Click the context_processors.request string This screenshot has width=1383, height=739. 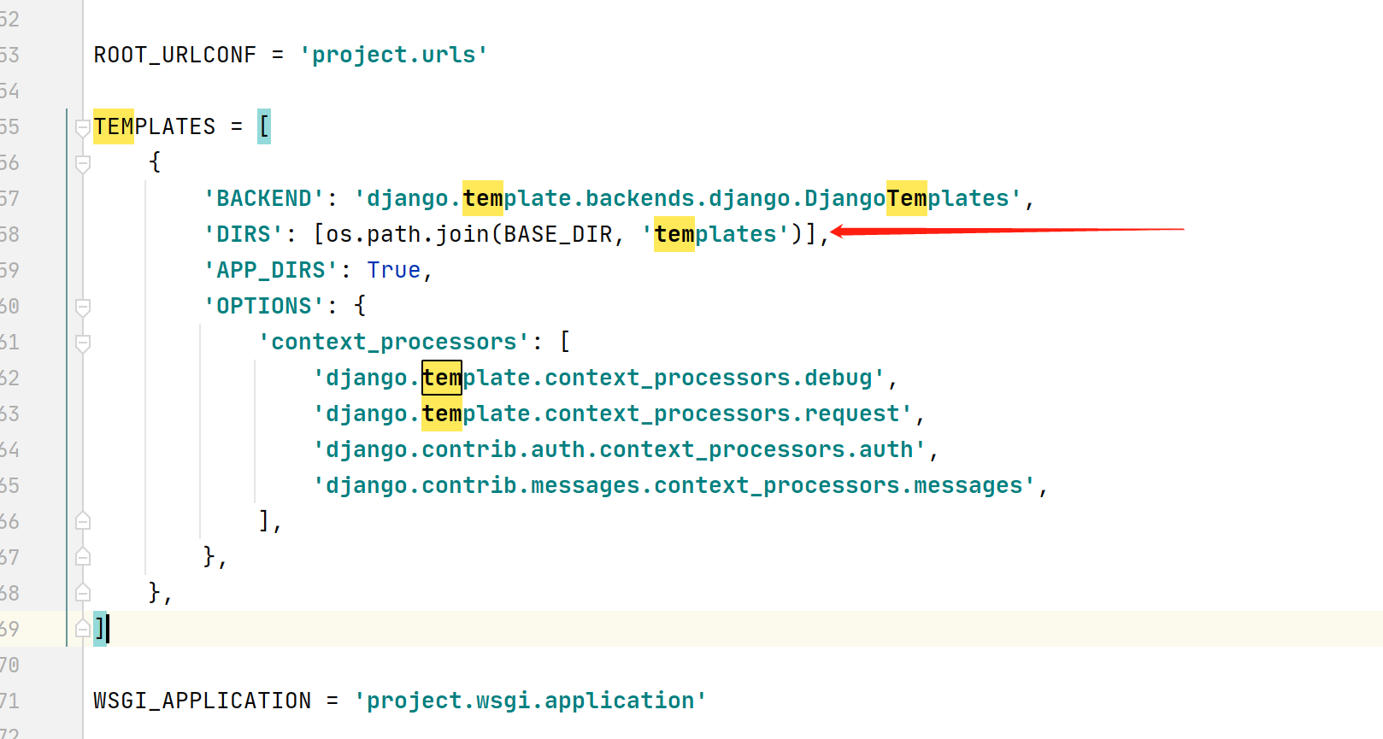click(x=613, y=413)
